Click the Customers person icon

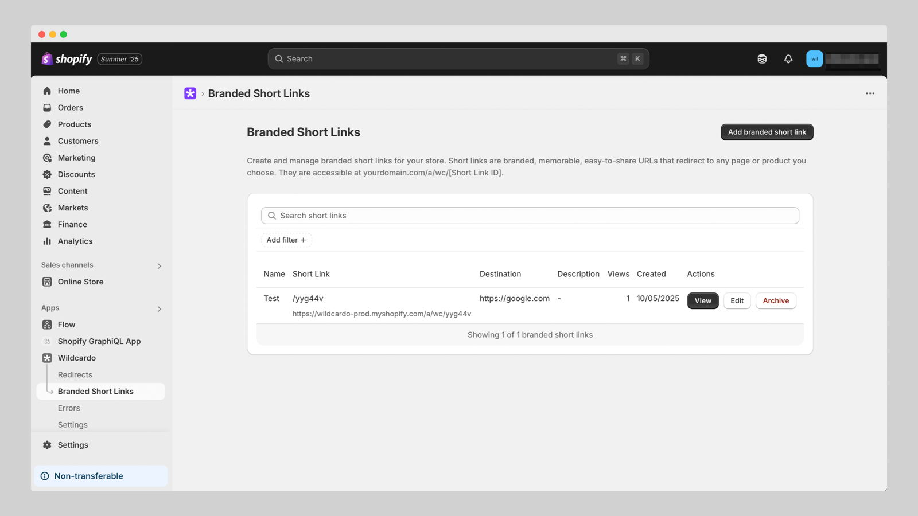coord(47,141)
